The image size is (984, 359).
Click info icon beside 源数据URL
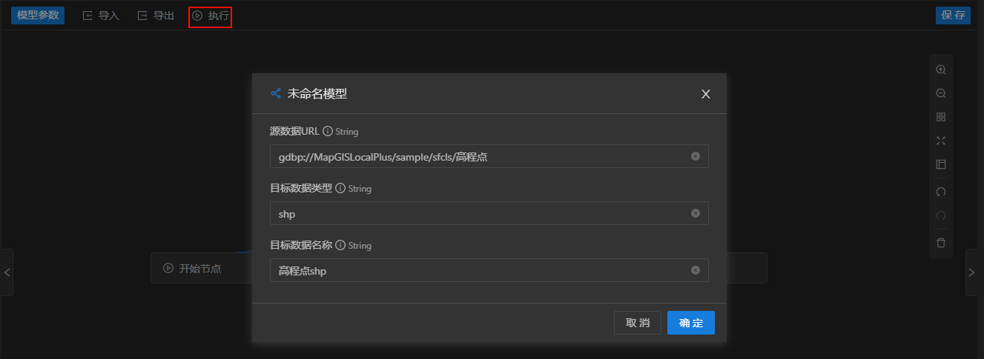[328, 132]
